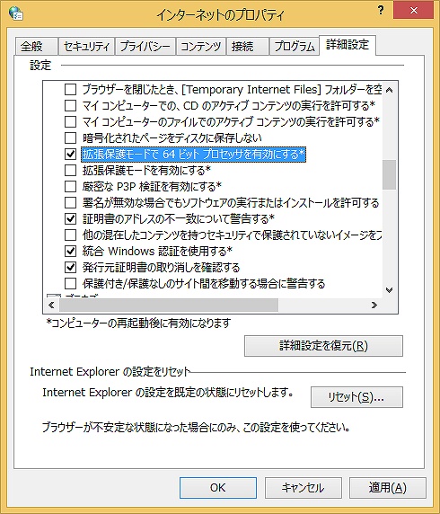Confirm with the OK button

218,488
